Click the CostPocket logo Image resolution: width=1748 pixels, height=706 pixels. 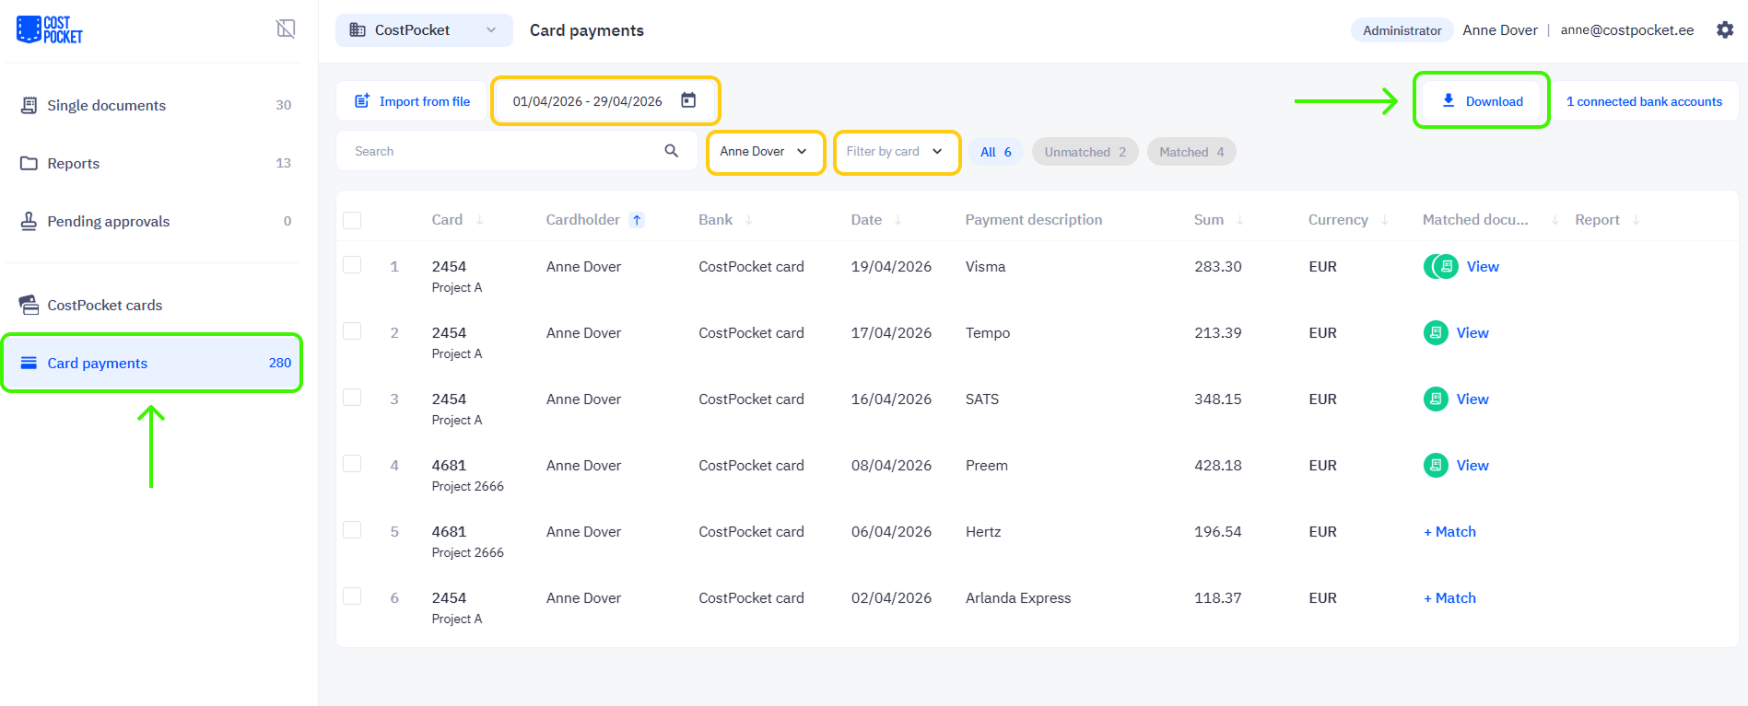[x=50, y=29]
